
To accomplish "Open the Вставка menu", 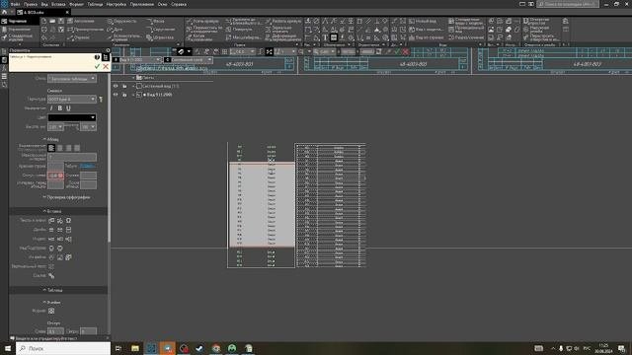I will [x=58, y=4].
